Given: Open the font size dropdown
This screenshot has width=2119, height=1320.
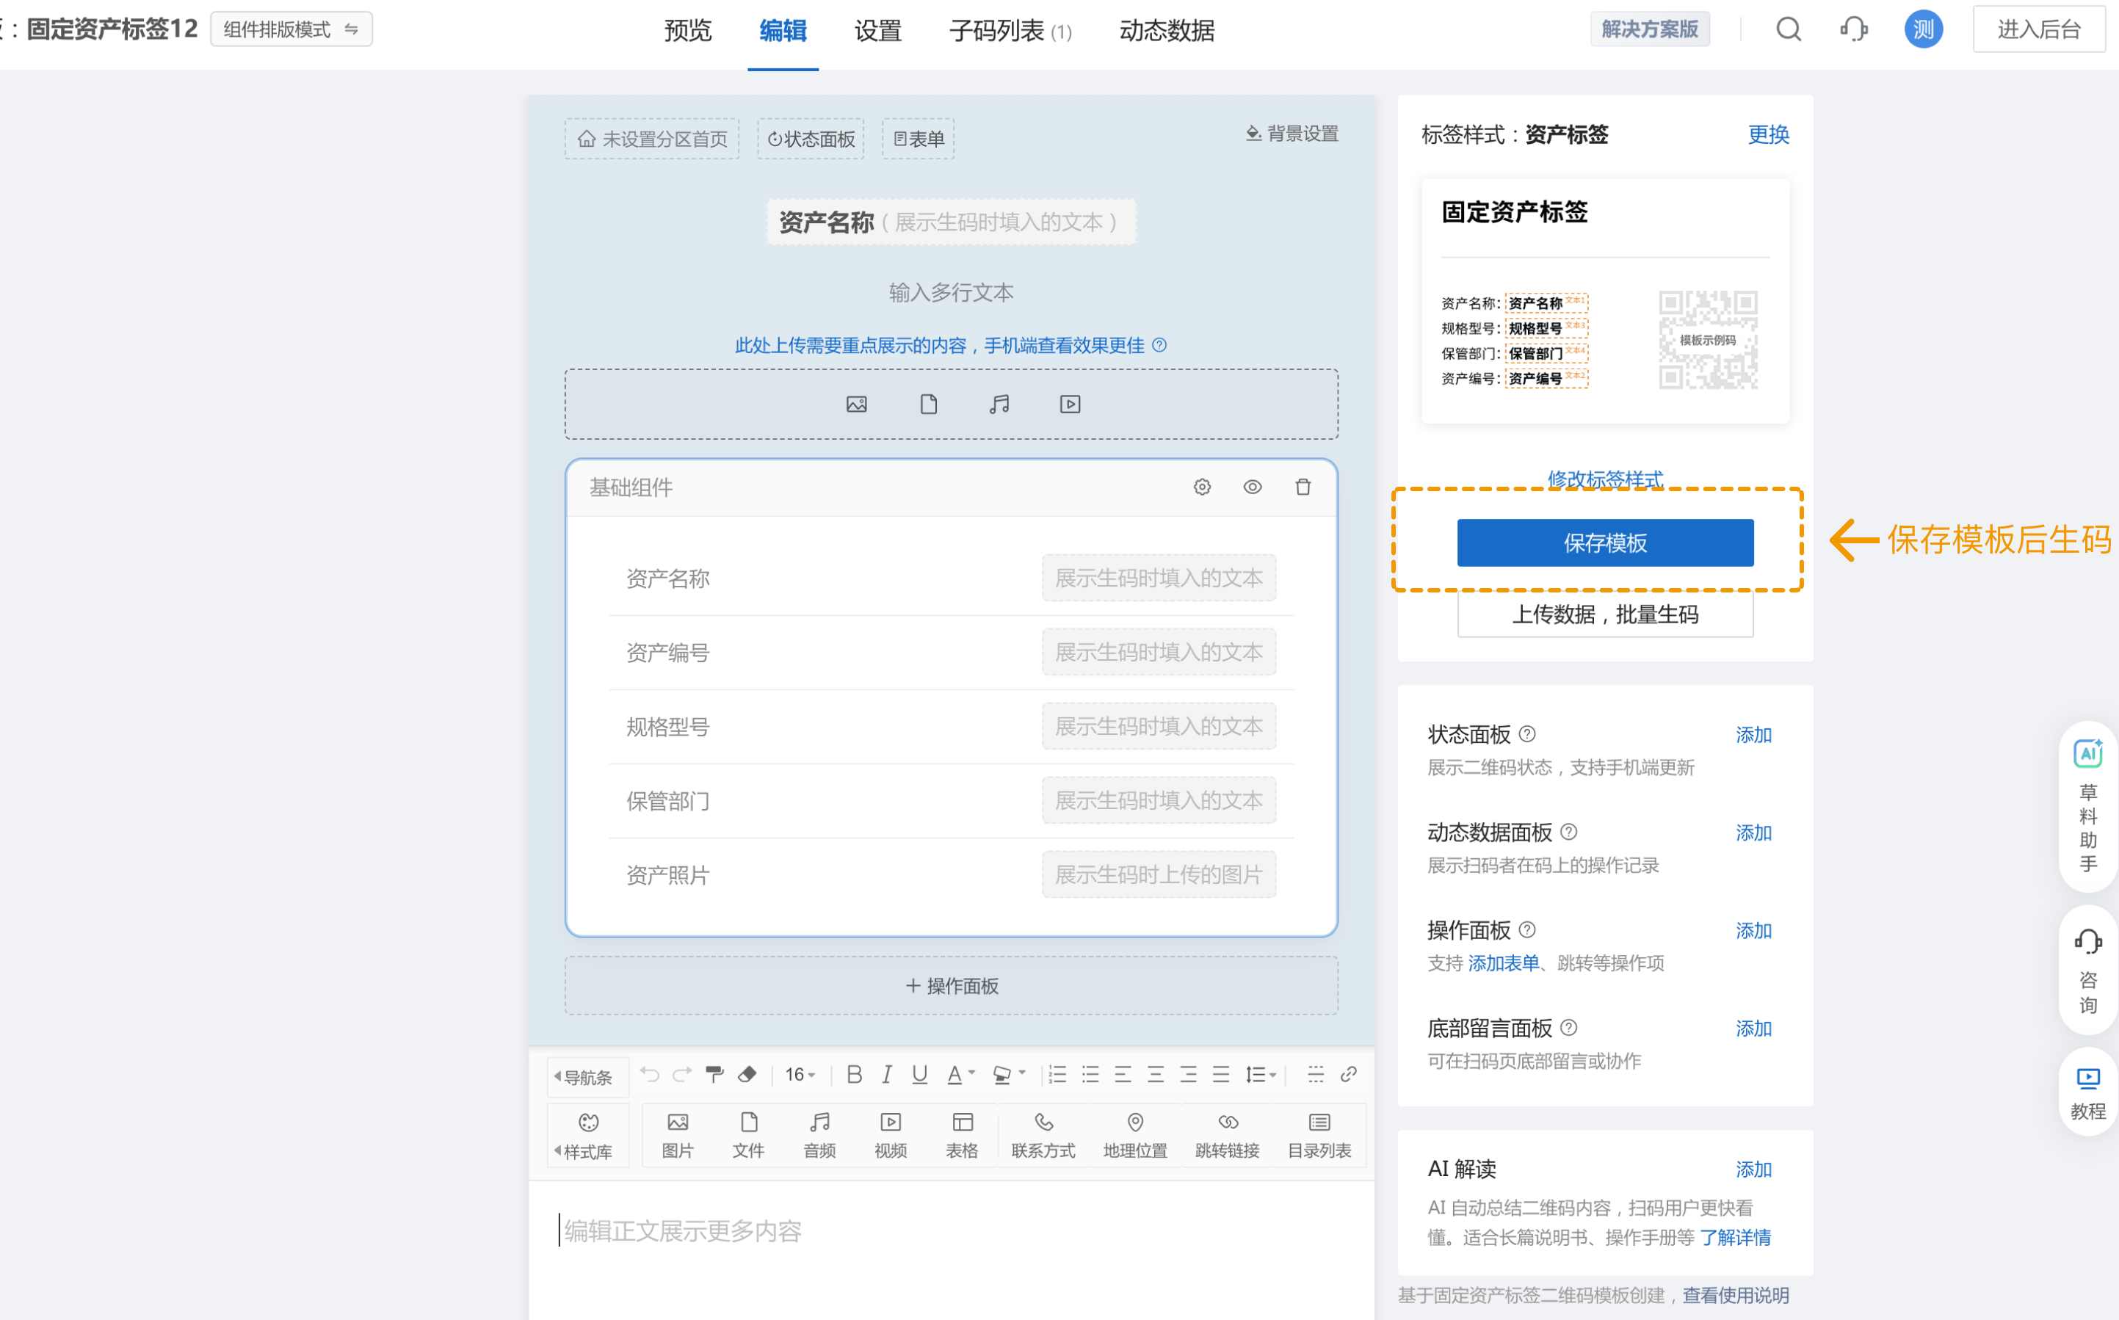Looking at the screenshot, I should pos(797,1075).
